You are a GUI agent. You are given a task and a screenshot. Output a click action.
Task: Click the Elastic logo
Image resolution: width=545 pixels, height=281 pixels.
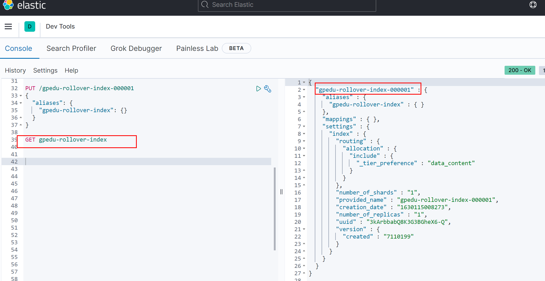click(24, 5)
